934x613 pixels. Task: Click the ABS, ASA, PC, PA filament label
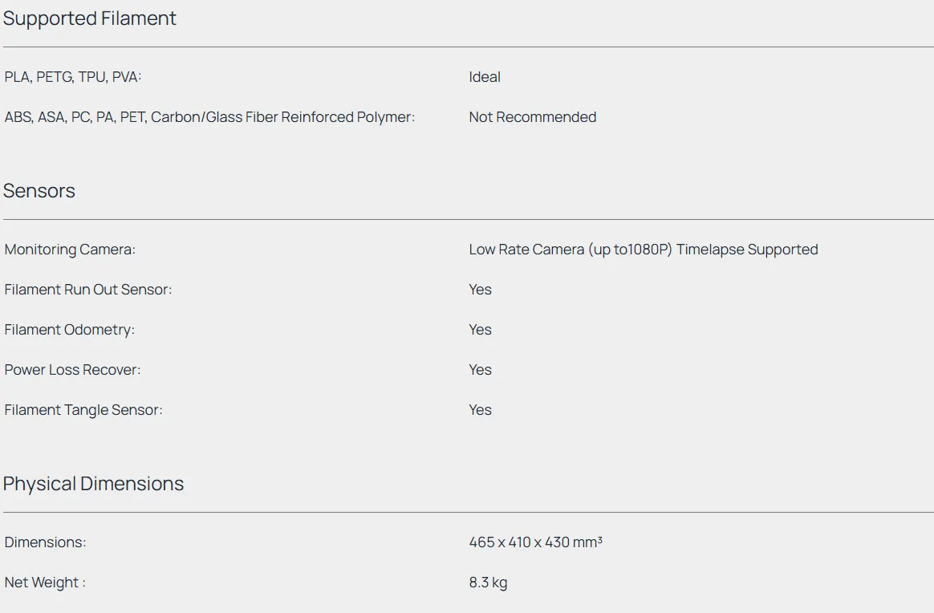pyautogui.click(x=209, y=117)
